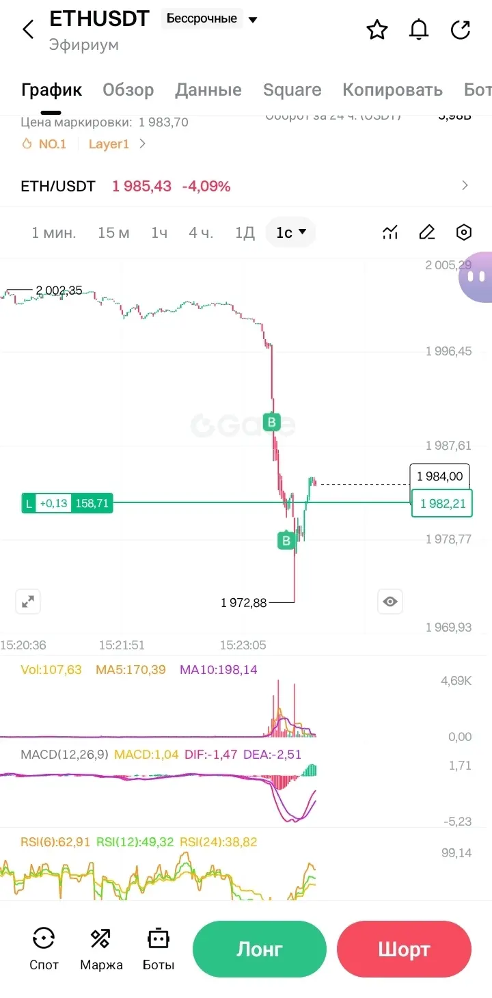Select 4 ч. timeframe
Viewport: 492px width, 998px height.
click(201, 232)
